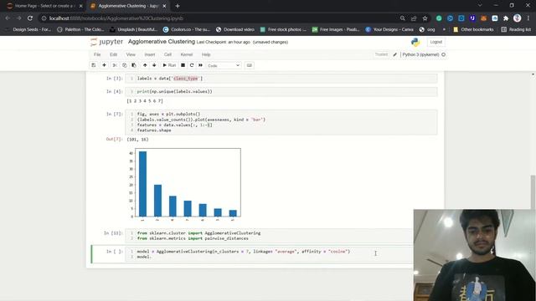Move selected cell down arrow

pos(154,65)
